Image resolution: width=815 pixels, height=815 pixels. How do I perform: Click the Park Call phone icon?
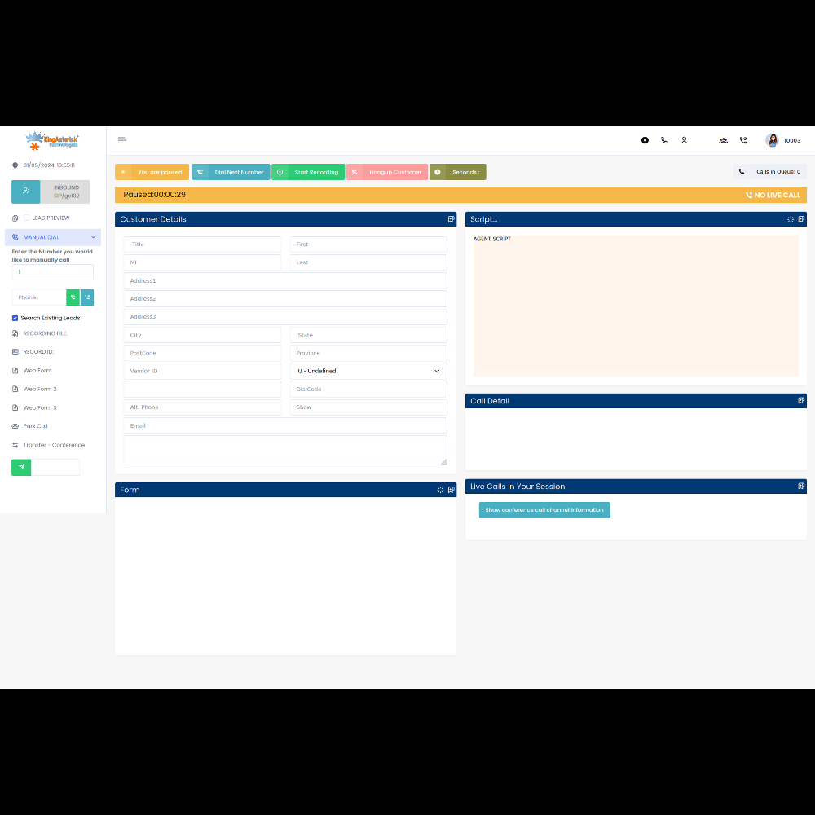pos(15,426)
